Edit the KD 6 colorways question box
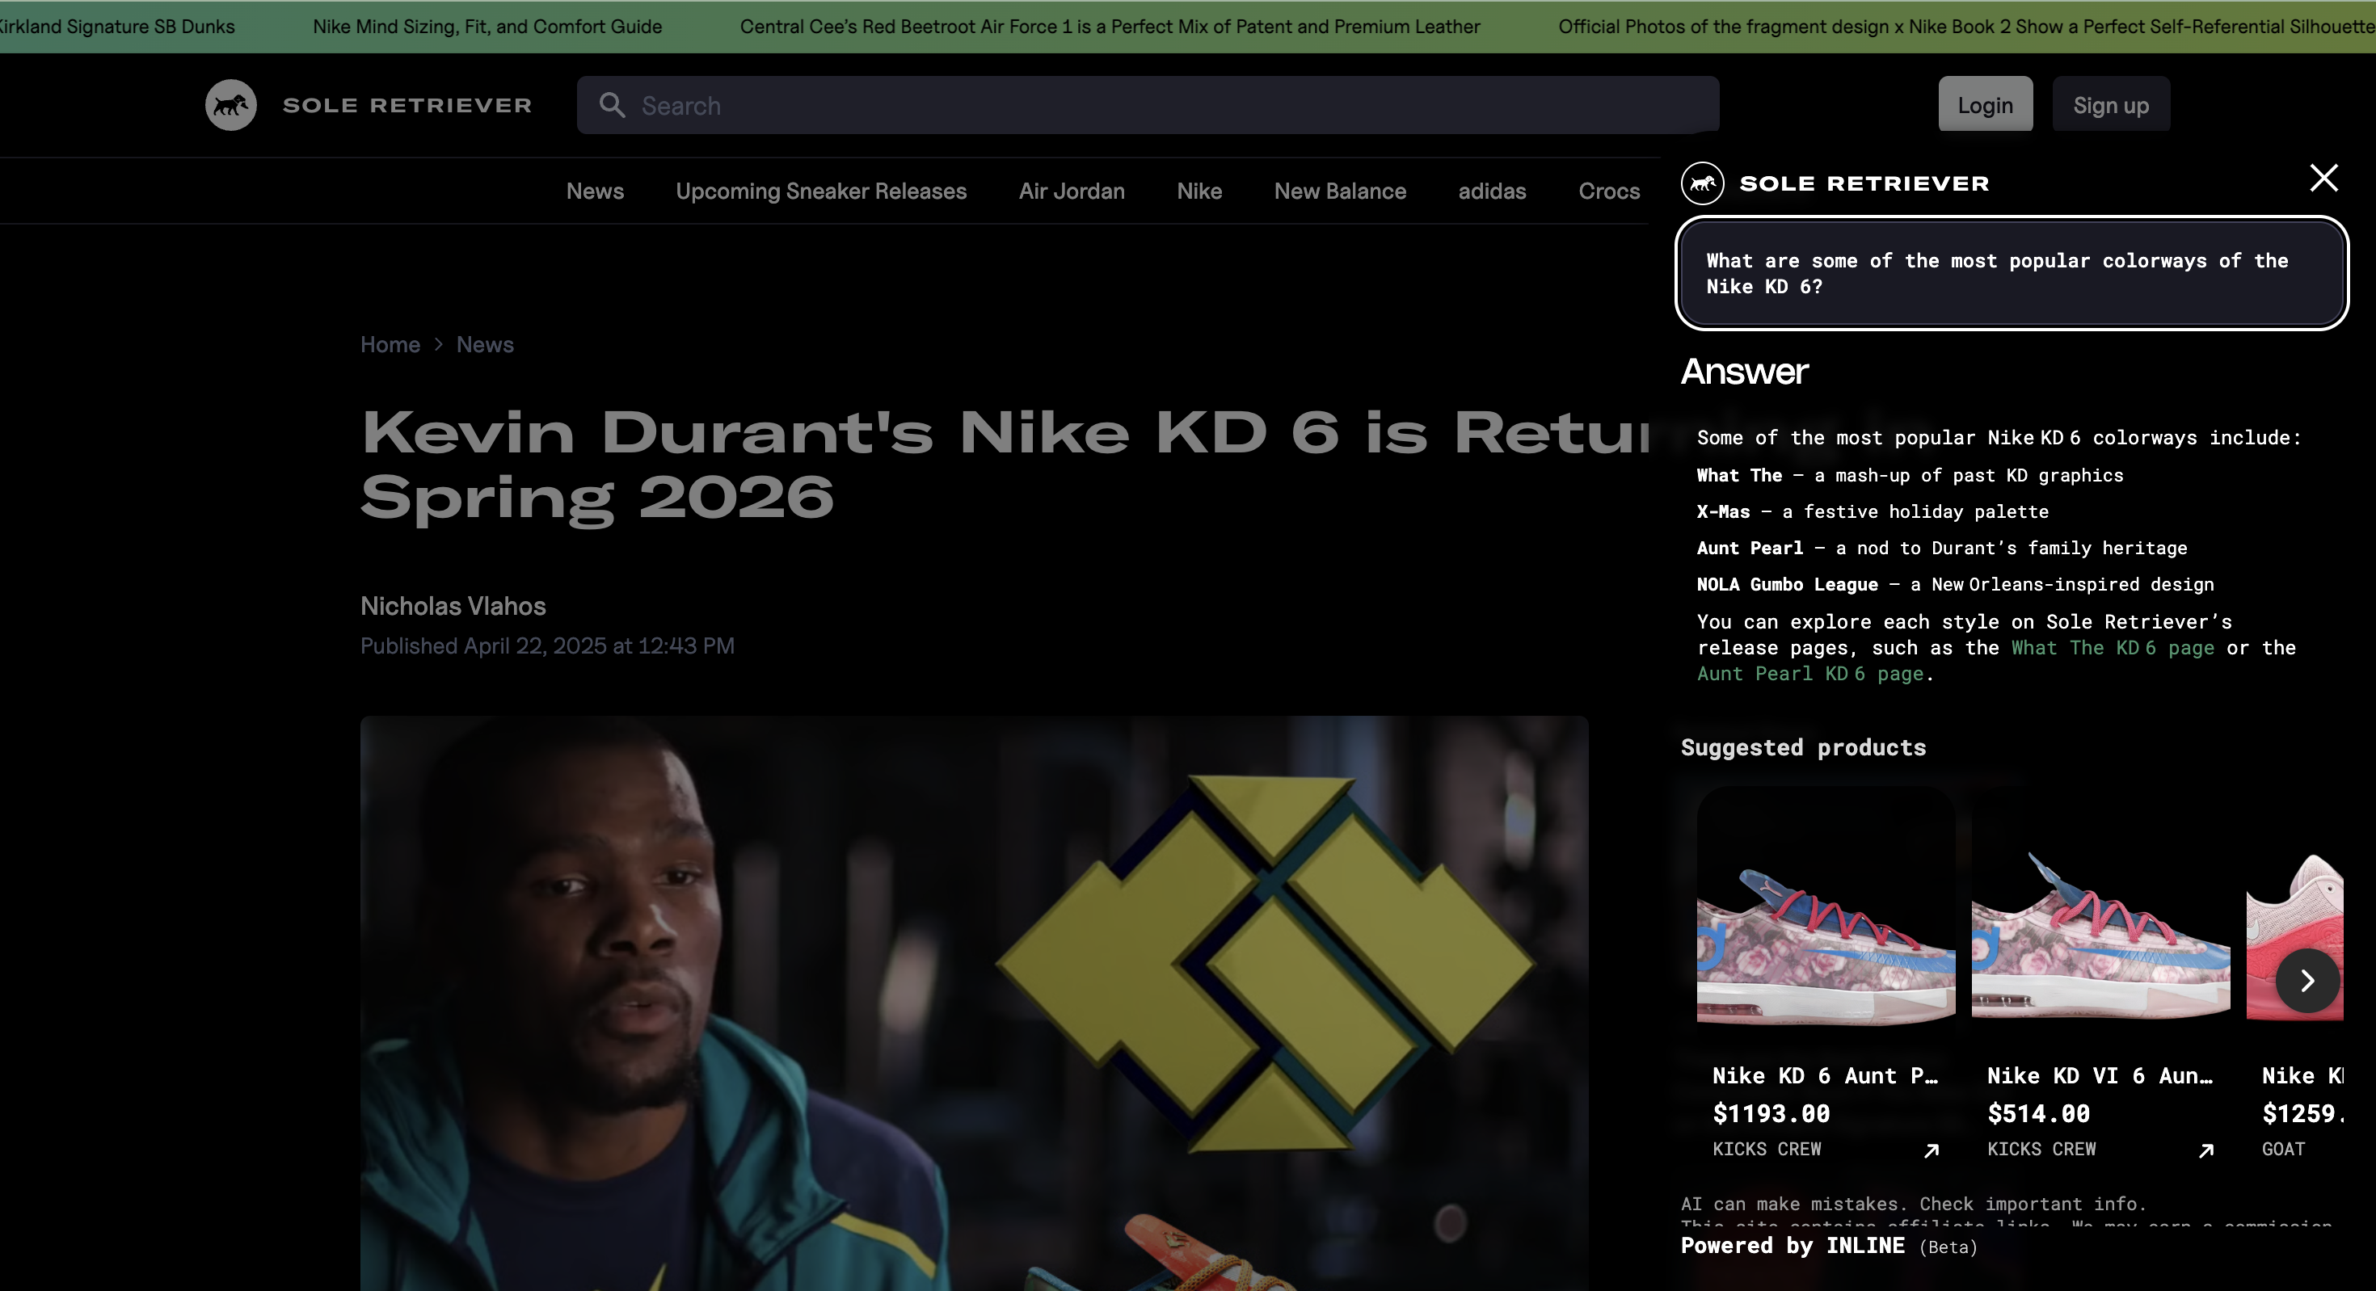Viewport: 2376px width, 1291px height. pyautogui.click(x=2011, y=273)
